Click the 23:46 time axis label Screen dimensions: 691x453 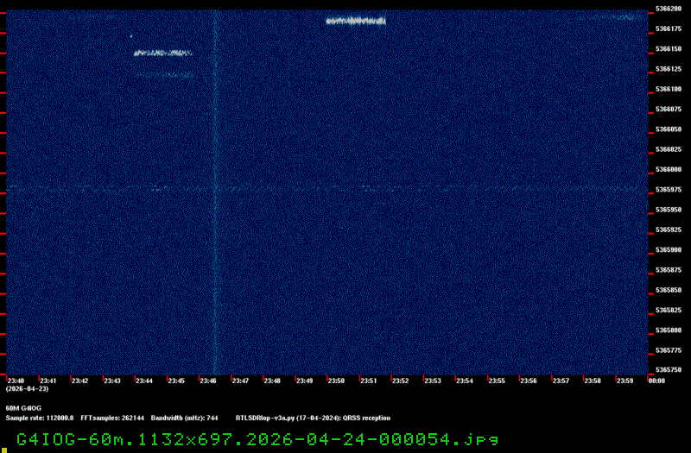pyautogui.click(x=208, y=381)
